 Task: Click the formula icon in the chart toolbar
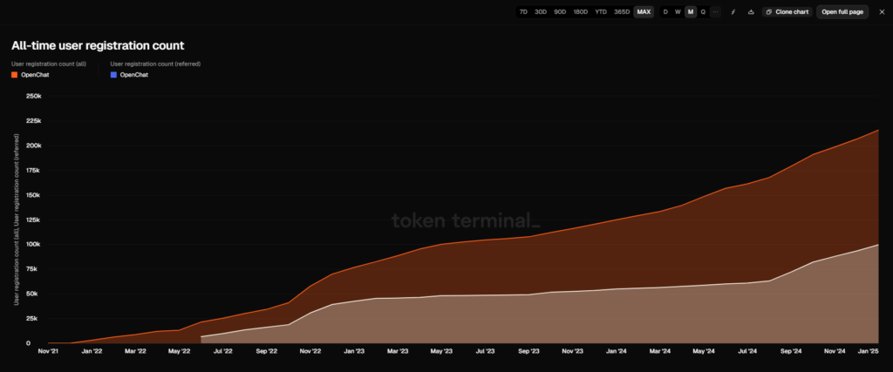click(x=733, y=12)
